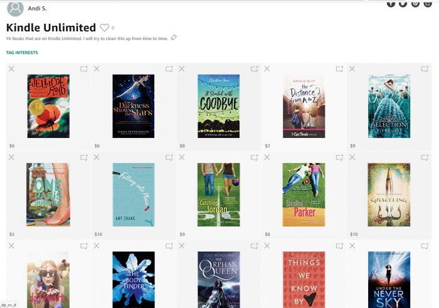439x308 pixels.
Task: Add a comment to Graceling
Action: pyautogui.click(x=425, y=157)
